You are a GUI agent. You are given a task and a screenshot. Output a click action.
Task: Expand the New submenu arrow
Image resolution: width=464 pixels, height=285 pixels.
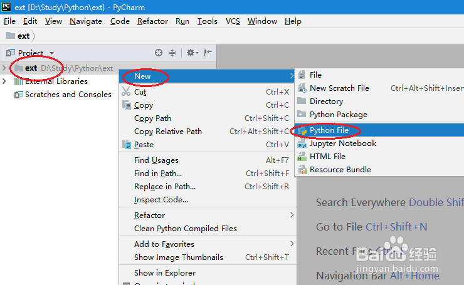[292, 76]
